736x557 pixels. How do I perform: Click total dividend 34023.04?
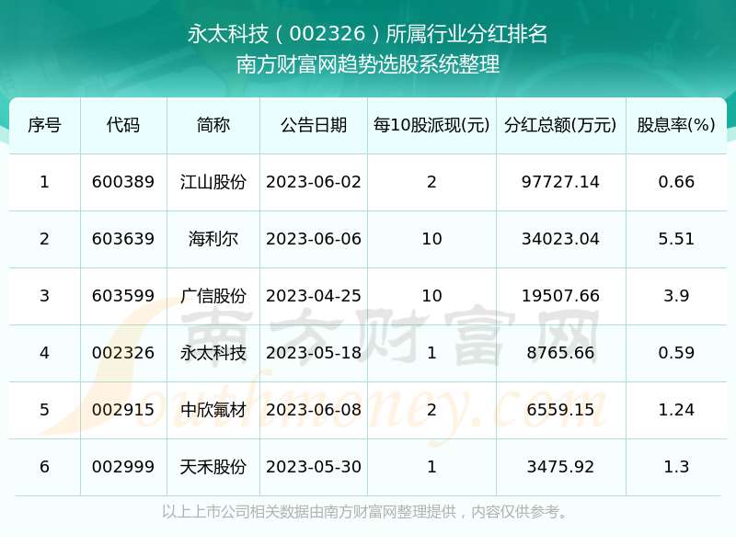coord(560,239)
